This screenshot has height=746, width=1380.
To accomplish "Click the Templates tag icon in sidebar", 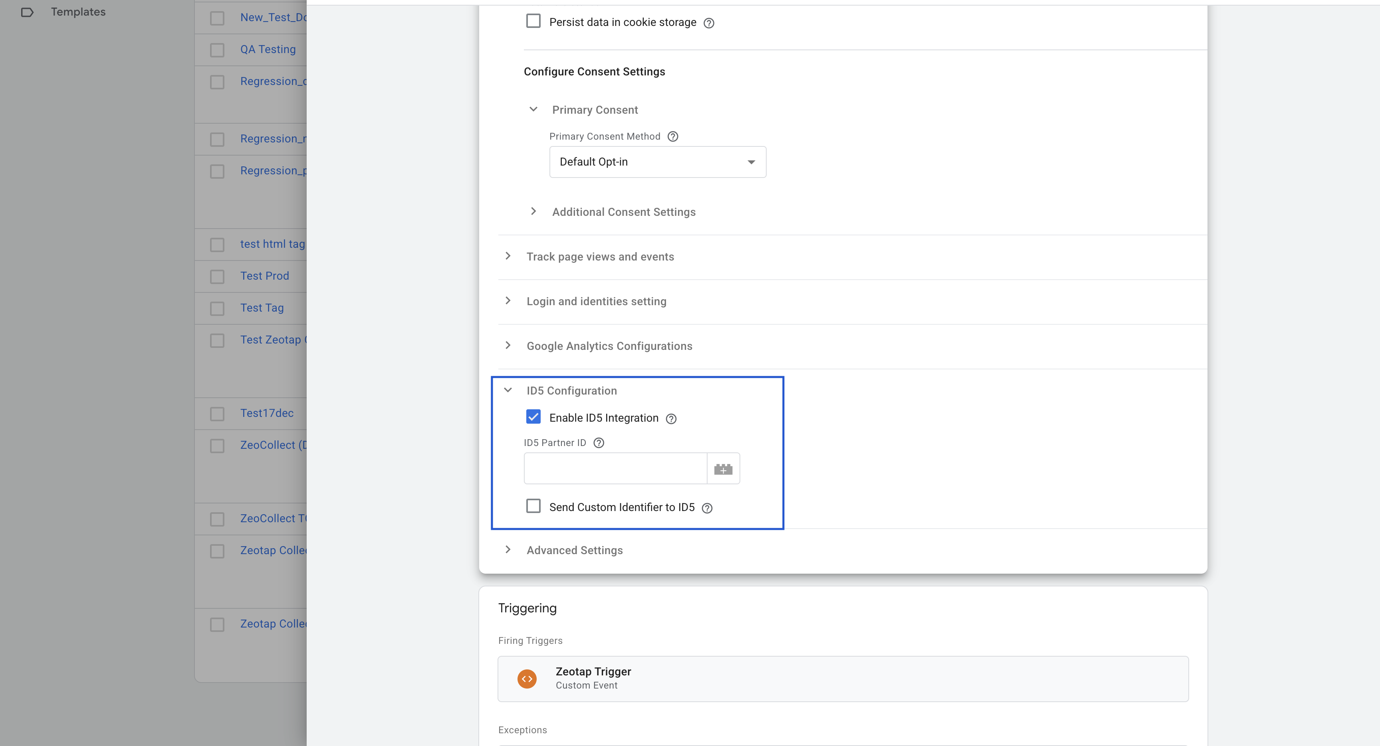I will 27,12.
